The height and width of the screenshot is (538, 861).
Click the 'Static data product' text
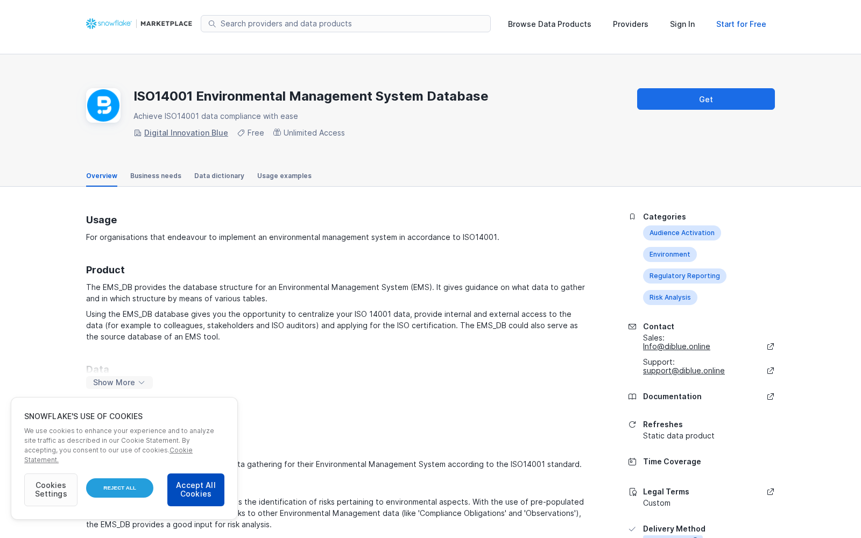(679, 436)
